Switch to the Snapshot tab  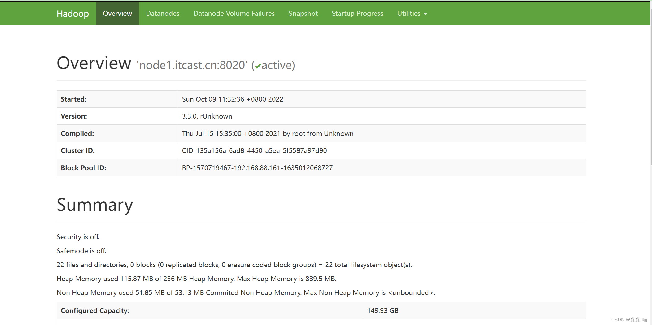click(x=303, y=14)
